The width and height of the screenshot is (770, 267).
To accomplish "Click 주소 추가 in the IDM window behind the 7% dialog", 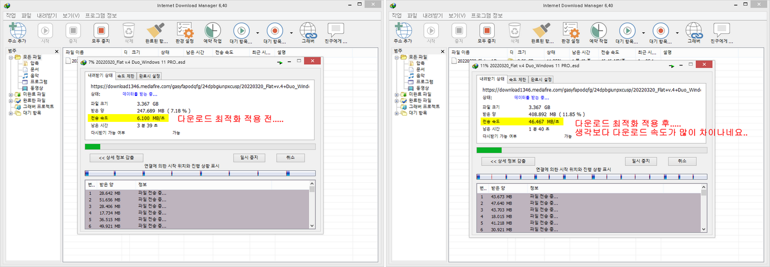I will [18, 33].
